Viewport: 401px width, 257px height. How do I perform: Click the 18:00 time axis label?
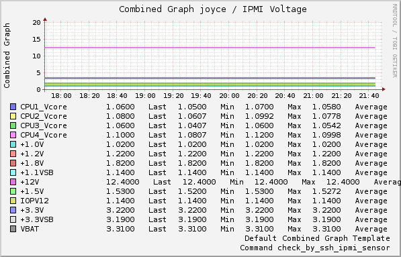pyautogui.click(x=61, y=96)
